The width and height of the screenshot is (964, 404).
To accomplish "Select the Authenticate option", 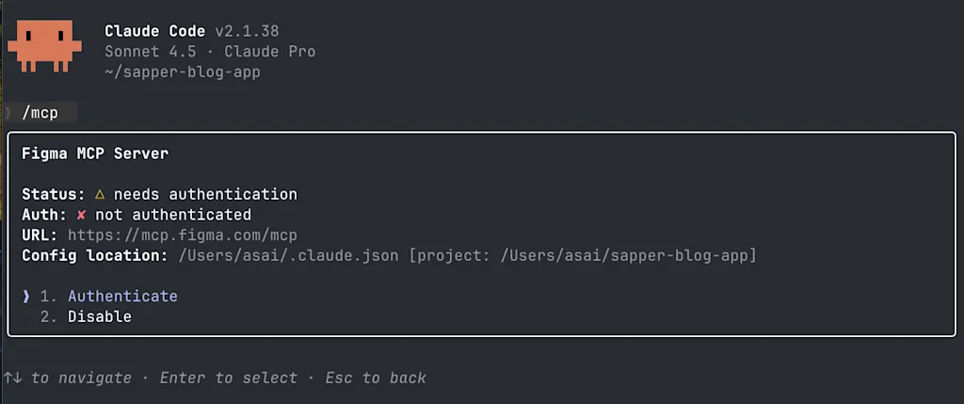I will [x=122, y=297].
